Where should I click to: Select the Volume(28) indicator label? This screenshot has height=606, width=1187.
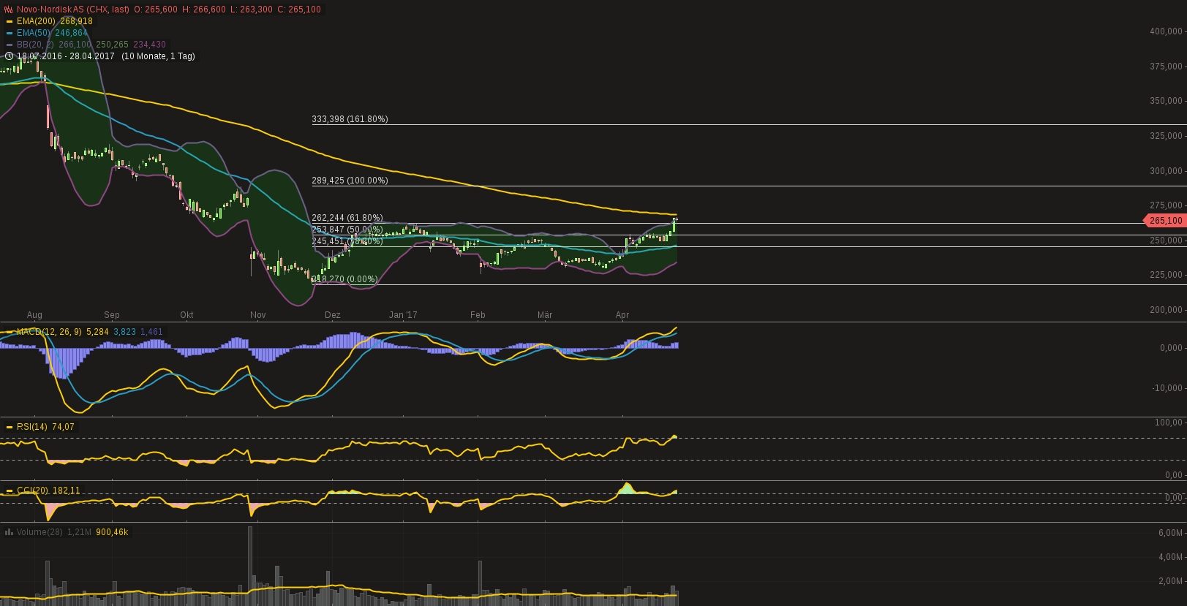[x=39, y=532]
